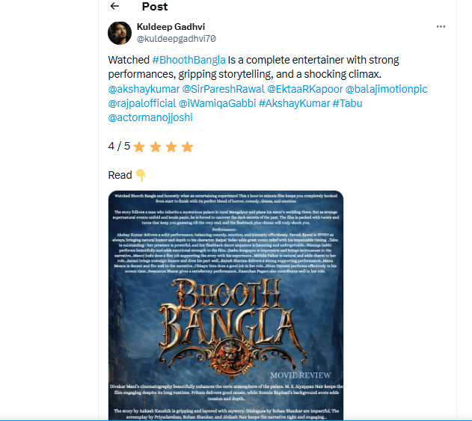Click the '4 / 5' rating text

pyautogui.click(x=119, y=147)
